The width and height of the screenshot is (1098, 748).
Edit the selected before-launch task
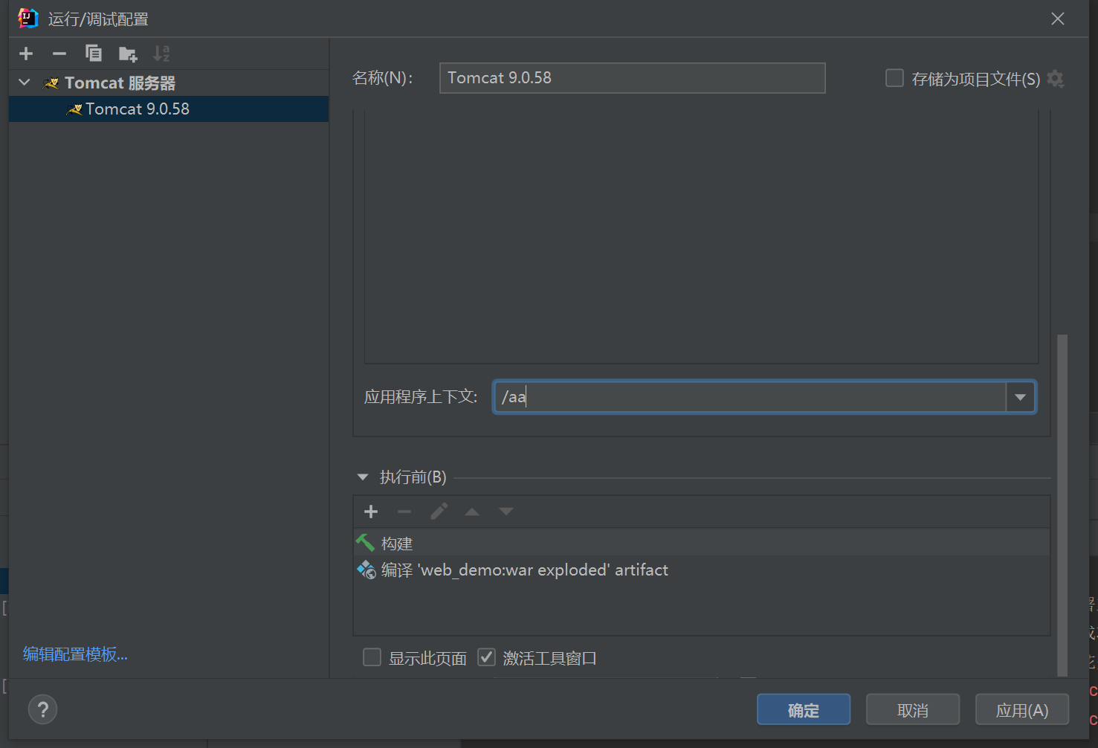pos(439,512)
